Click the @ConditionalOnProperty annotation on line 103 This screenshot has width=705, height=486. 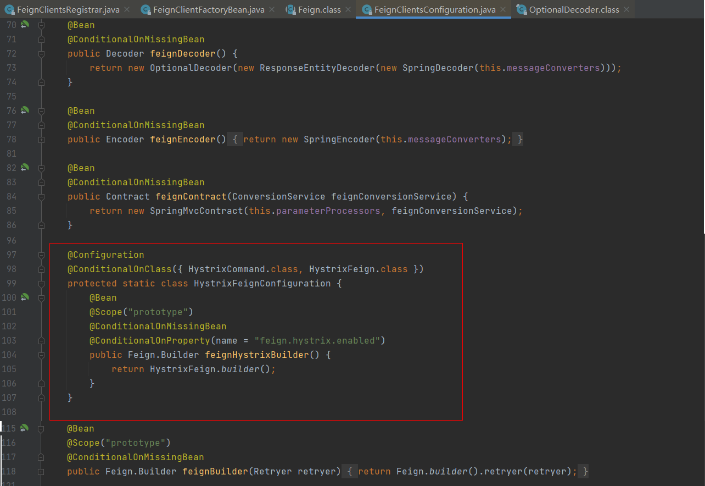[x=150, y=341]
